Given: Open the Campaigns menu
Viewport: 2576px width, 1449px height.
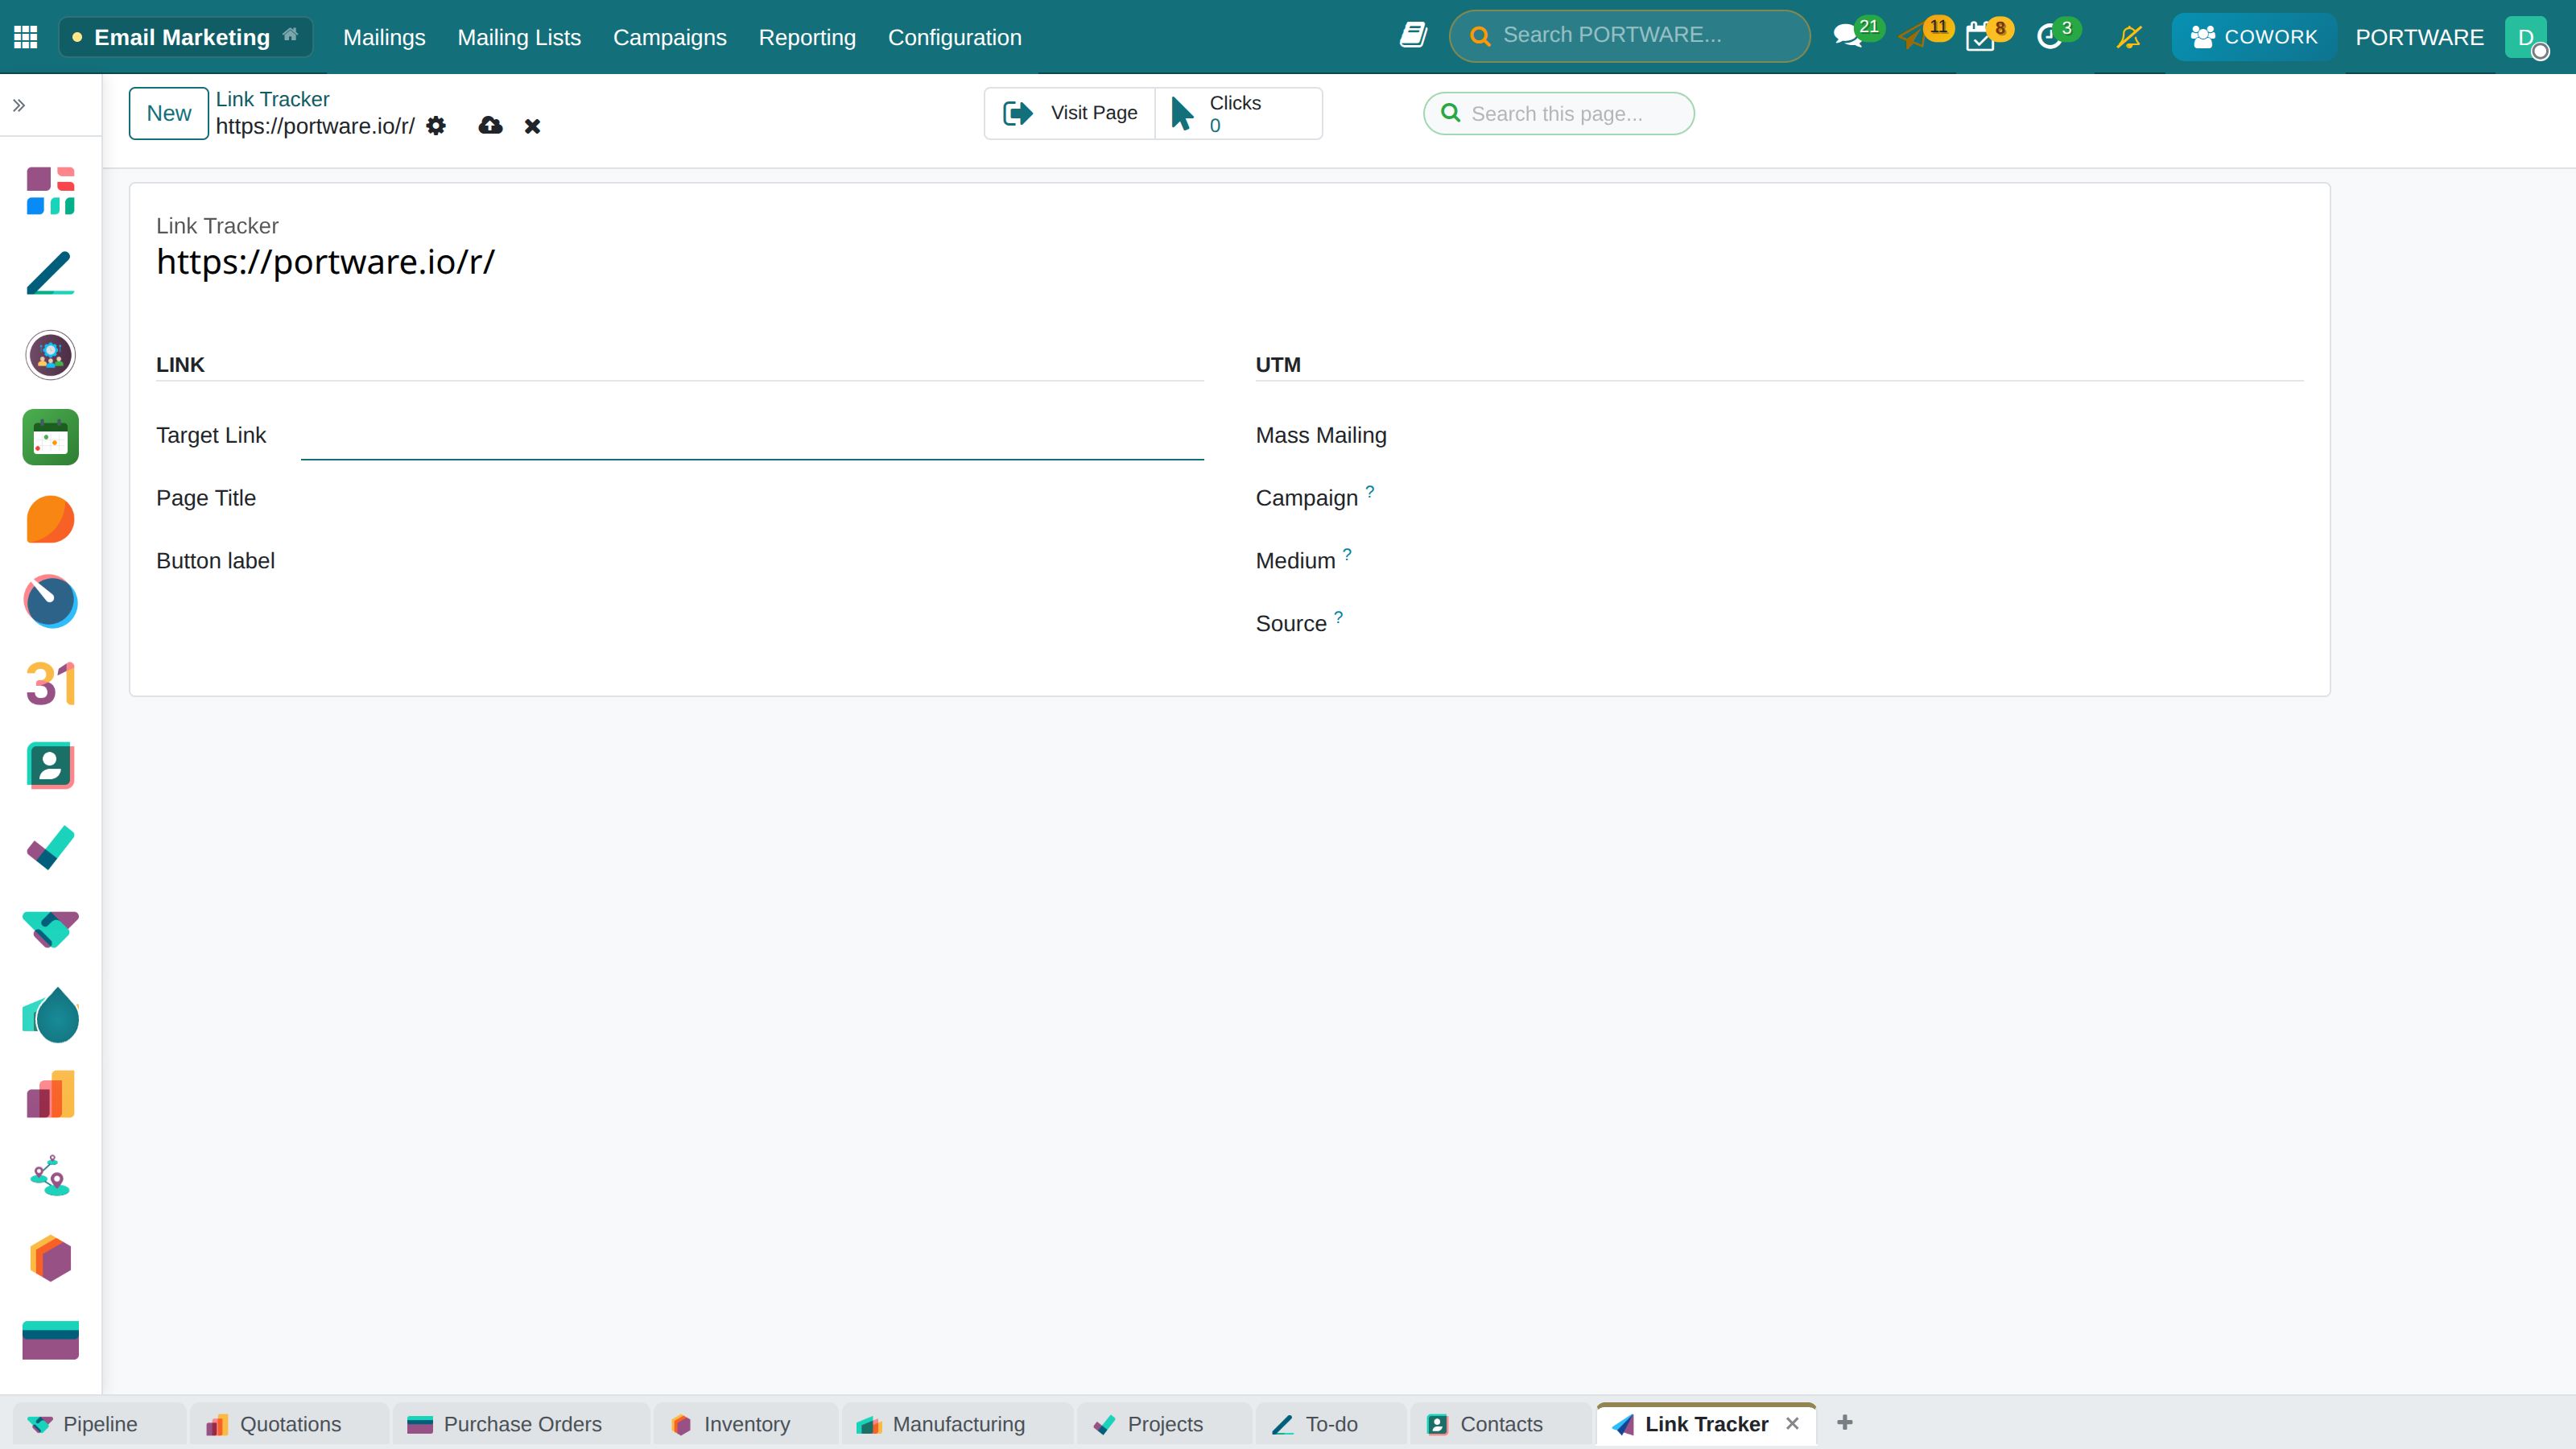Looking at the screenshot, I should click(x=669, y=37).
